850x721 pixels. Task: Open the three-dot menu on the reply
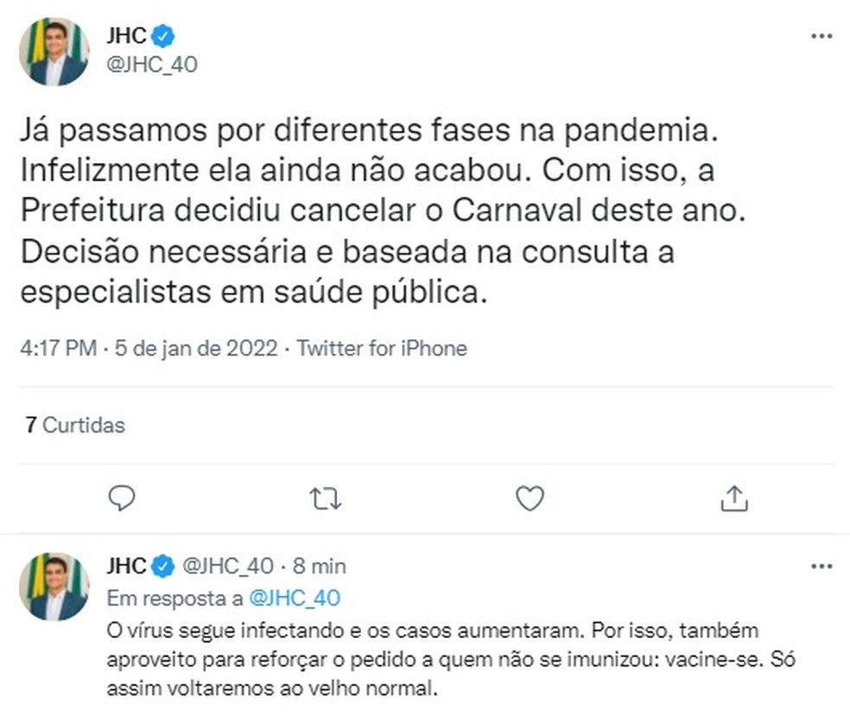coord(821,566)
